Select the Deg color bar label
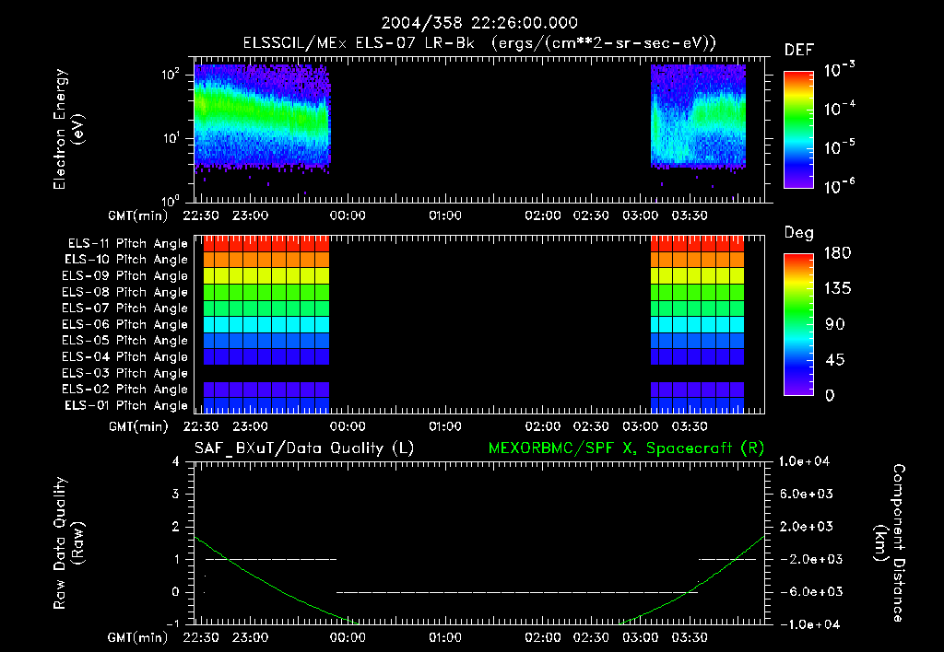The height and width of the screenshot is (652, 944). [x=799, y=233]
